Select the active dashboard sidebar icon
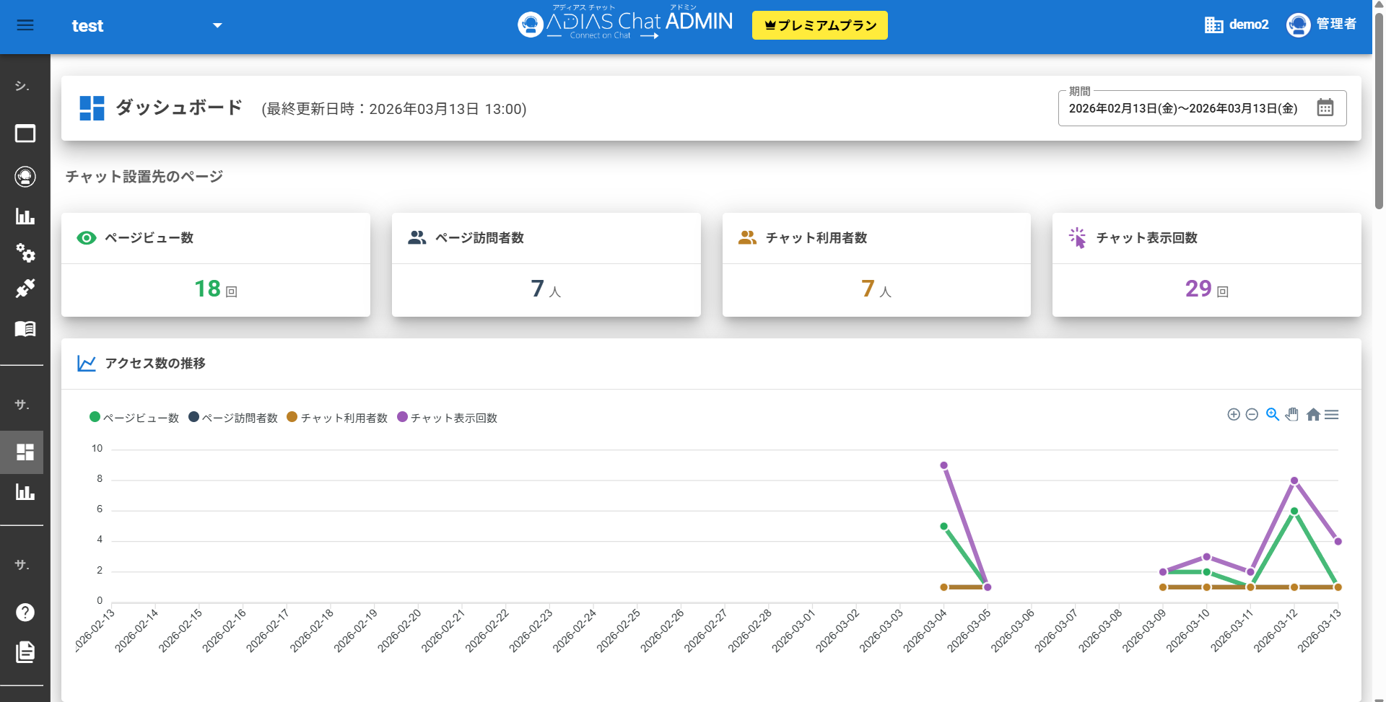This screenshot has height=702, width=1386. (x=25, y=452)
